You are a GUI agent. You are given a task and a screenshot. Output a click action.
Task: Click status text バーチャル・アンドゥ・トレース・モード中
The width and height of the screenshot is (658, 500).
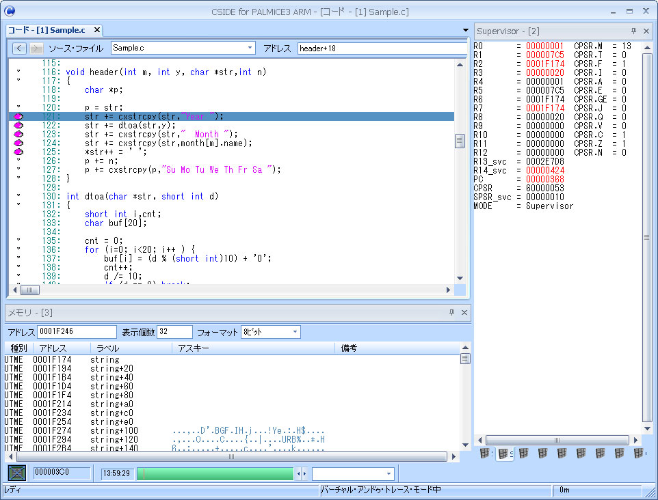[x=380, y=490]
